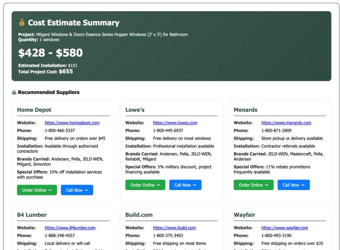Open the 84lumber.com website link
This screenshot has width=340, height=250.
pos(70,228)
